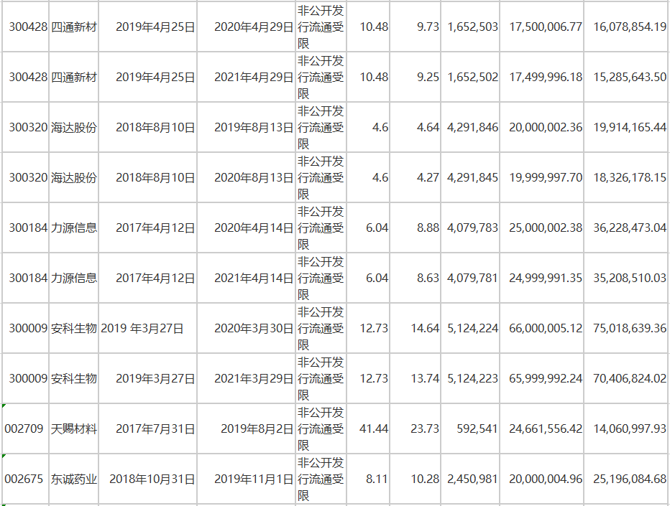This screenshot has width=670, height=506.
Task: Select date 2020年8月13日
Action: pyautogui.click(x=246, y=177)
